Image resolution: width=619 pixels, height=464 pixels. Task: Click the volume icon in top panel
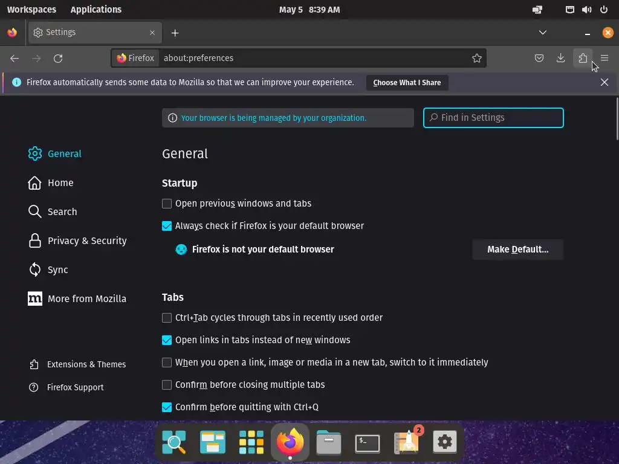tap(586, 10)
